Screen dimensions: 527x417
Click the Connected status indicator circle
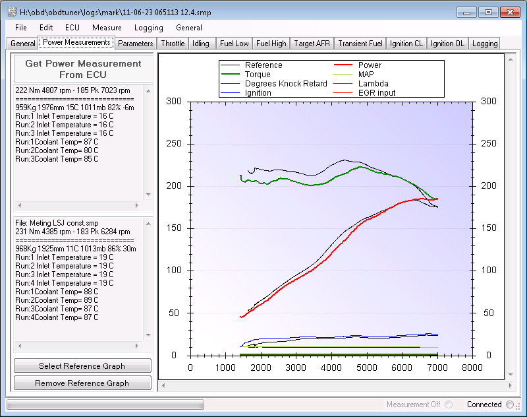click(510, 404)
